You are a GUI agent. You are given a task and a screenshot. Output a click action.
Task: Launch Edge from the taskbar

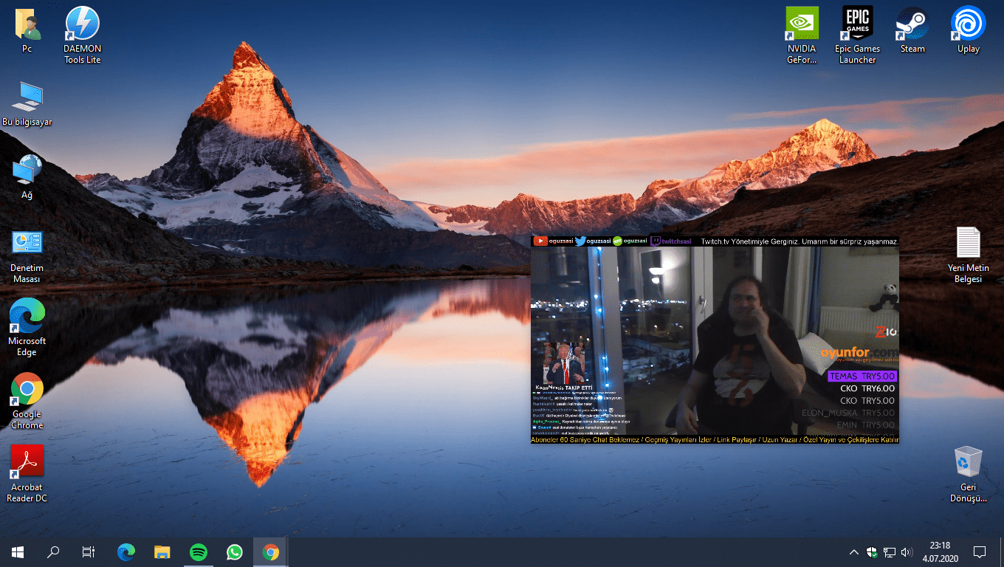point(127,551)
